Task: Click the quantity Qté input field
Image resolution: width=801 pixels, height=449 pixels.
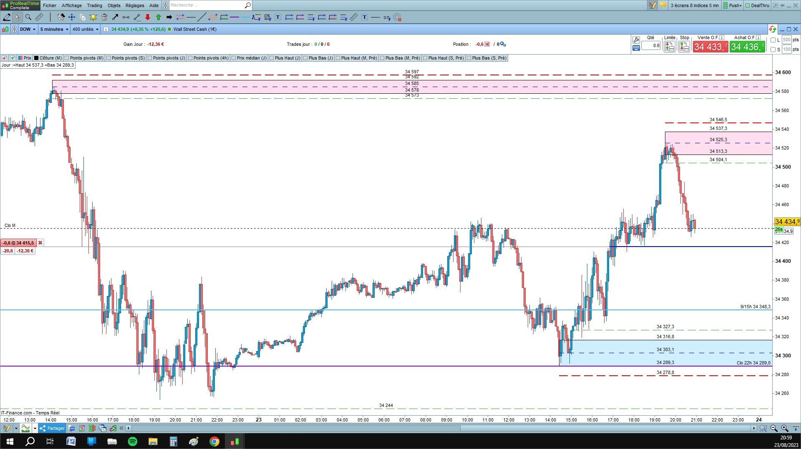Action: point(651,46)
